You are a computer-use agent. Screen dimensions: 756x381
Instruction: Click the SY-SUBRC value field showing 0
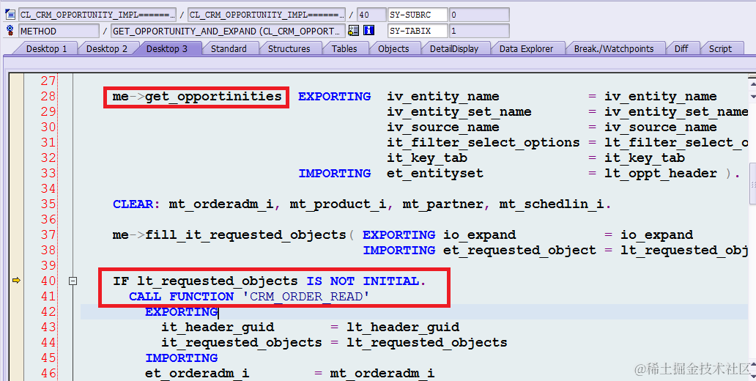point(479,15)
